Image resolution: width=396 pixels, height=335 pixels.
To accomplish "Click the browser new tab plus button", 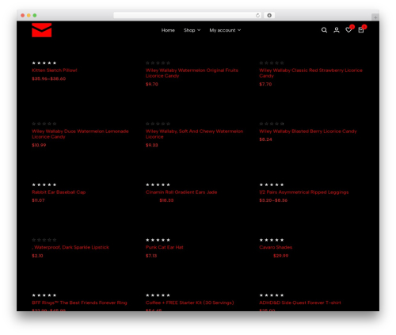I will (375, 17).
